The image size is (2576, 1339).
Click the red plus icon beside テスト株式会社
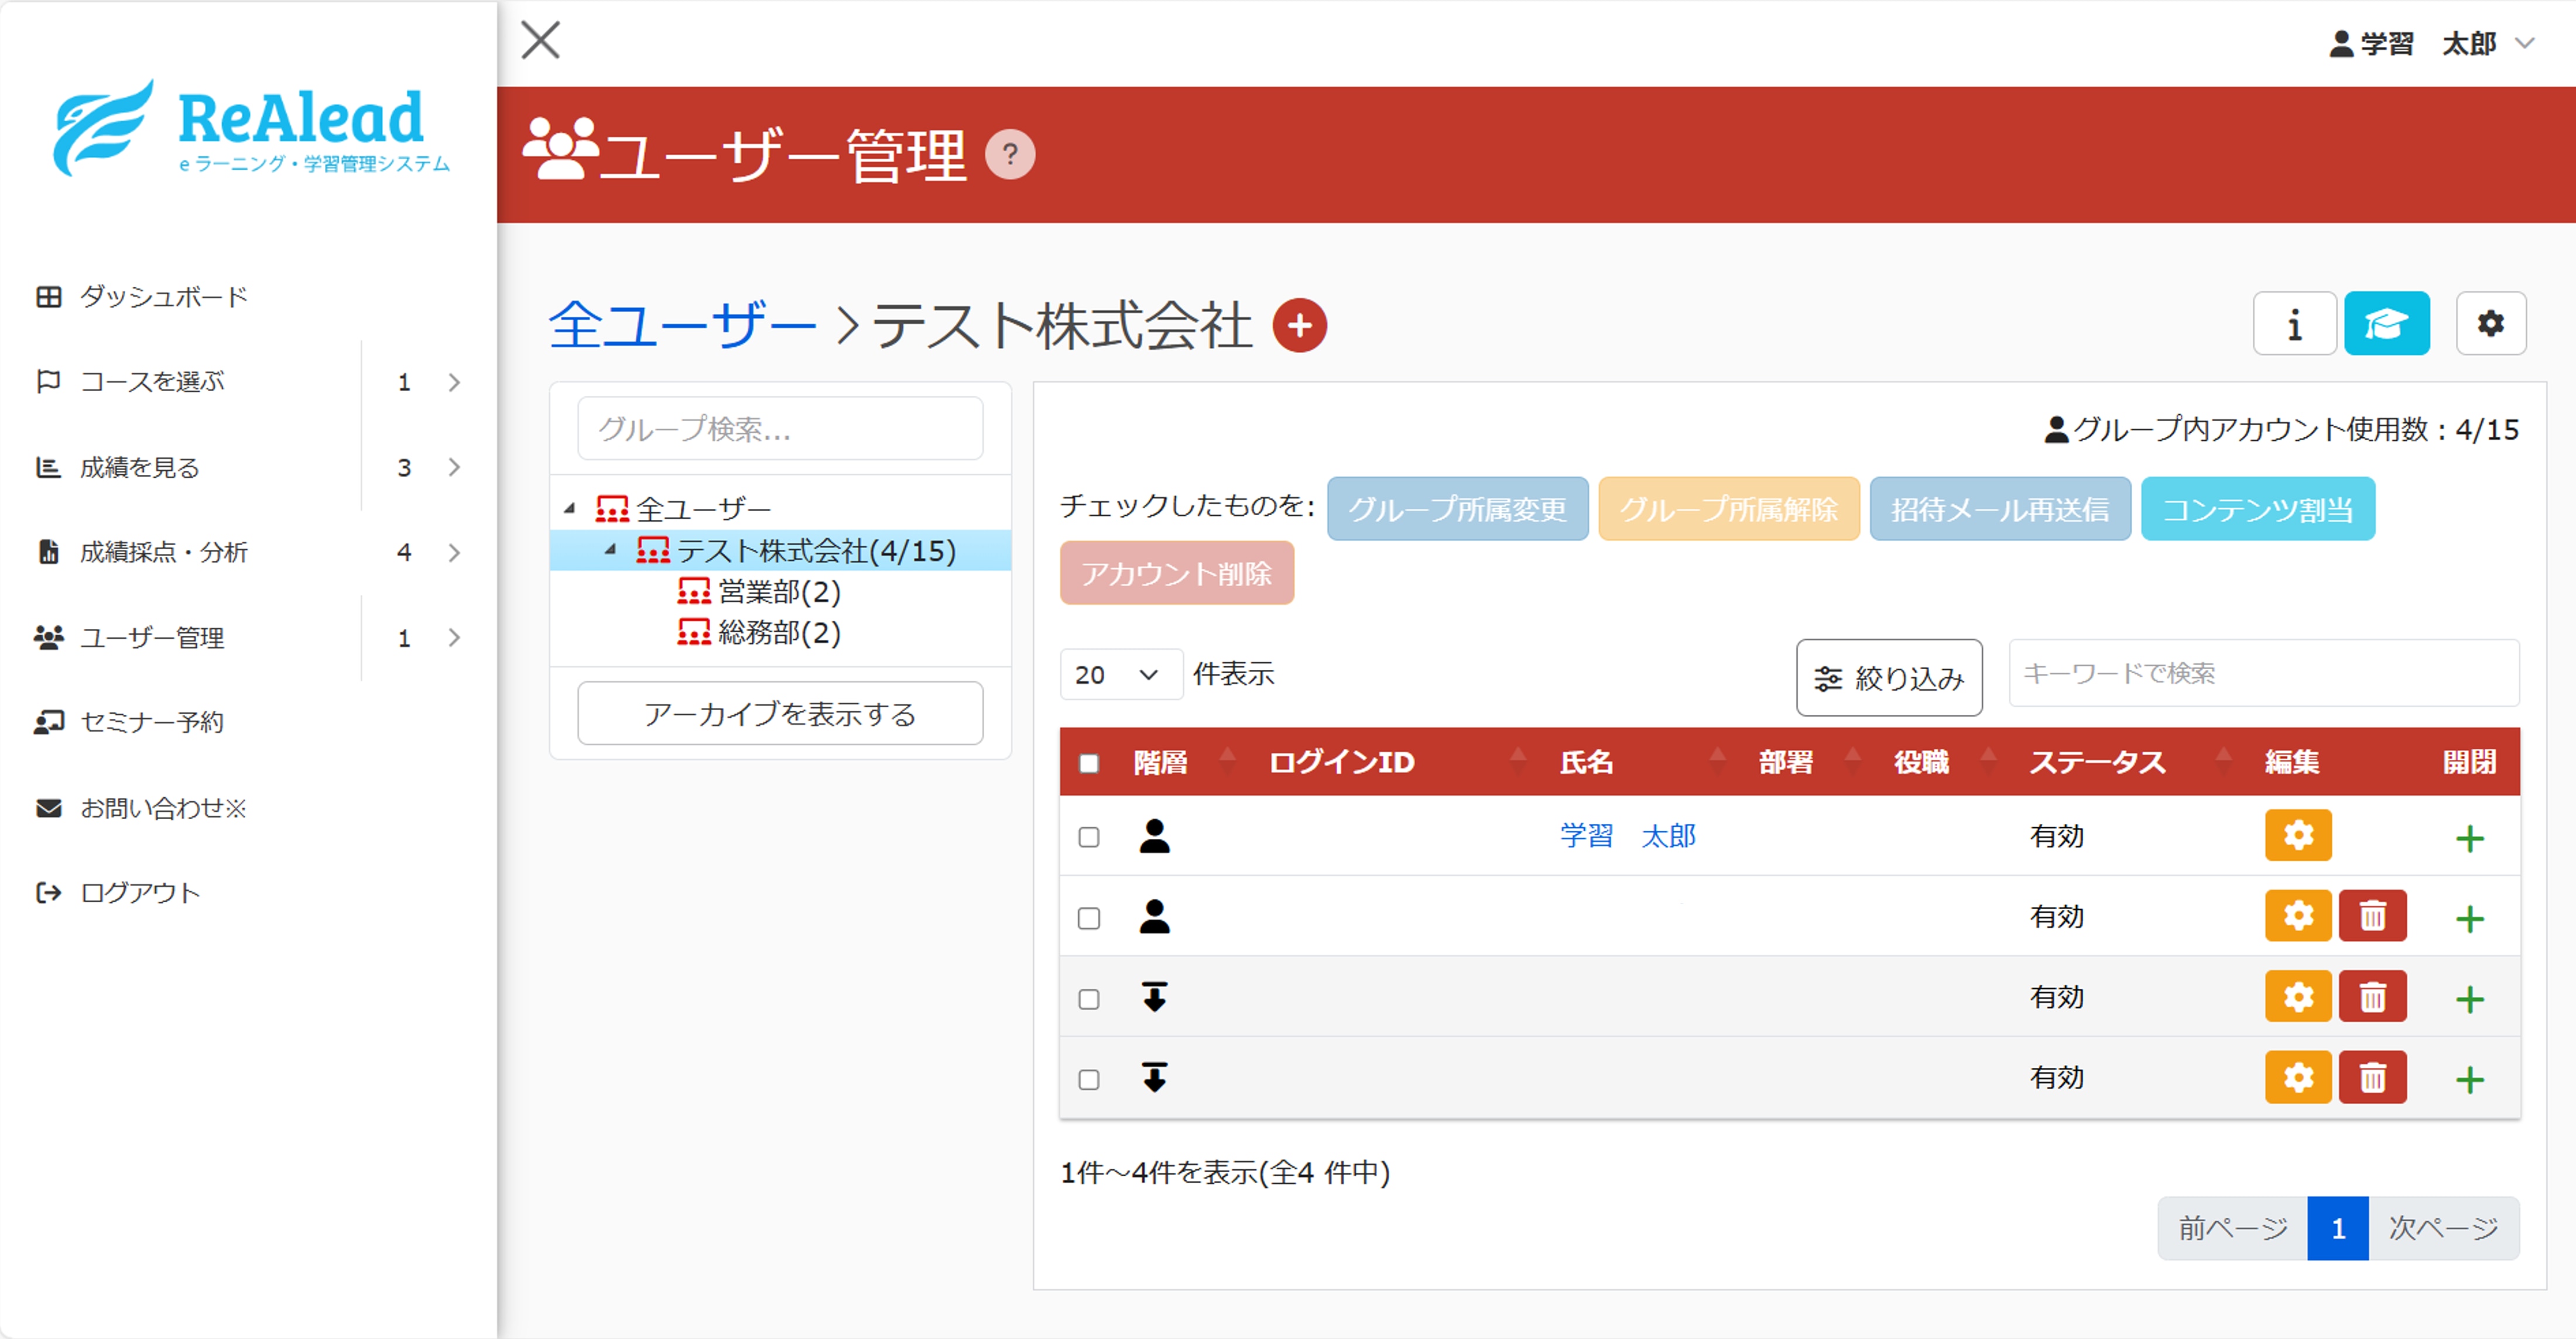point(1299,326)
